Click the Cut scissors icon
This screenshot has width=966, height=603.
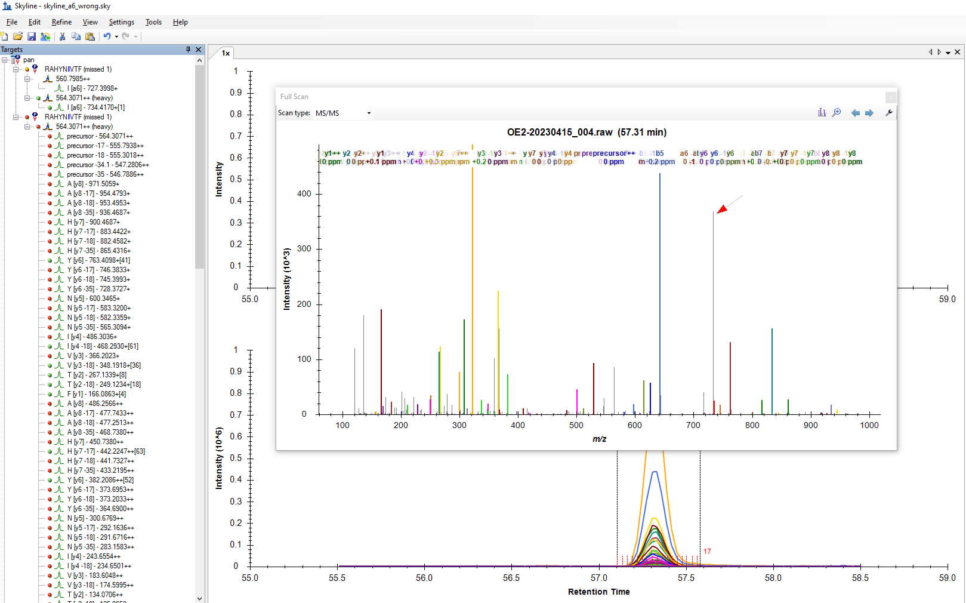pos(62,36)
